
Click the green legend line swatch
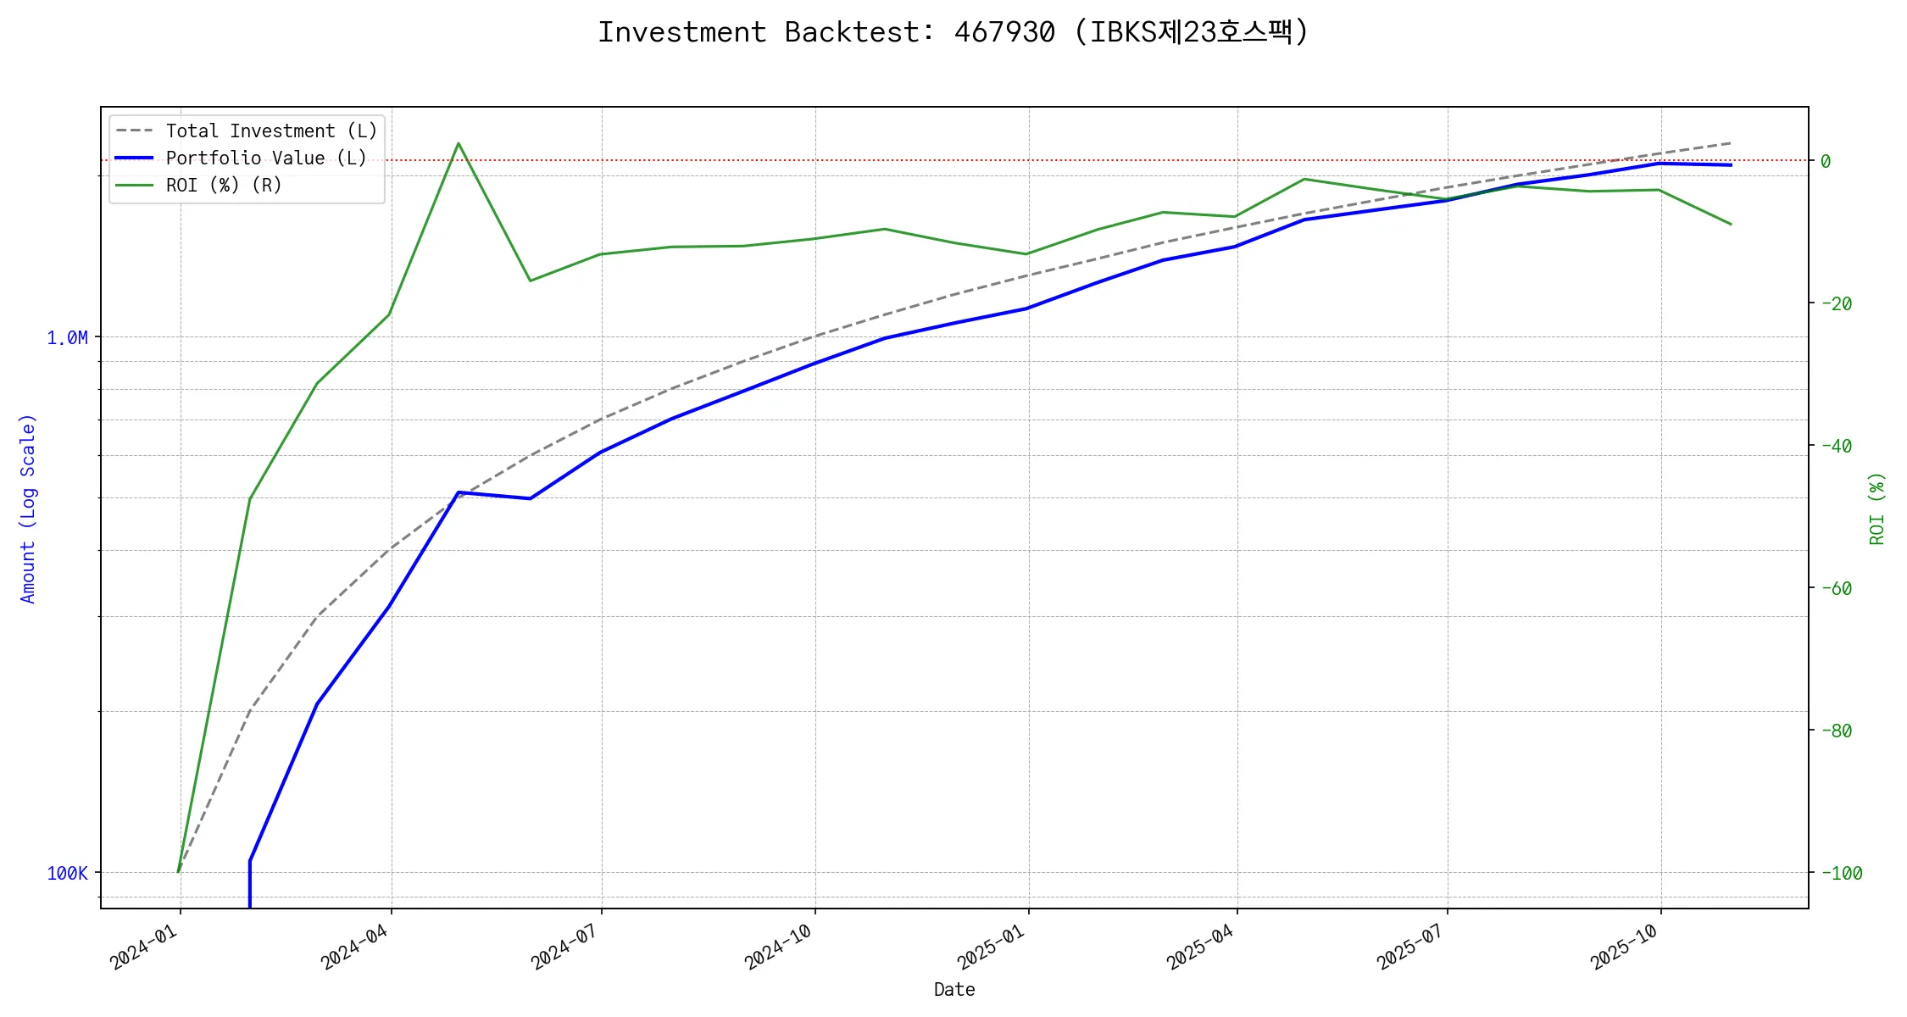pyautogui.click(x=134, y=186)
